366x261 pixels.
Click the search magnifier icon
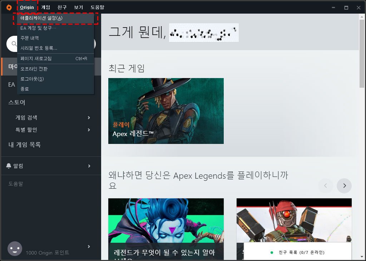14,44
